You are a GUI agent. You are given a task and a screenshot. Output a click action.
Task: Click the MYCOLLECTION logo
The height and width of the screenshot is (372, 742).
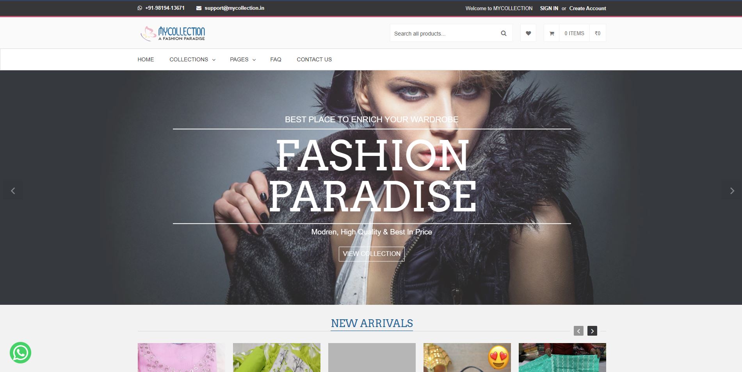[173, 34]
